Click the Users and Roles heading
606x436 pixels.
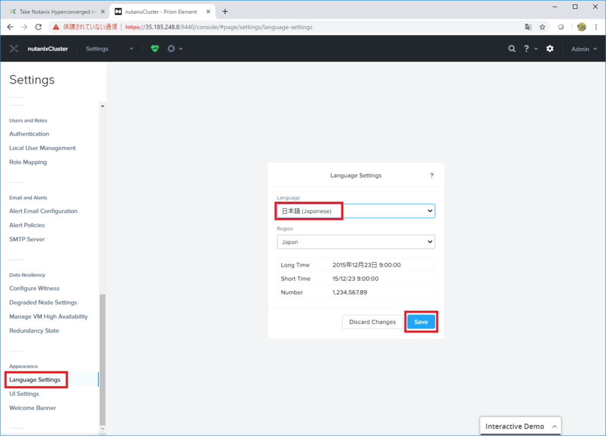pyautogui.click(x=28, y=121)
